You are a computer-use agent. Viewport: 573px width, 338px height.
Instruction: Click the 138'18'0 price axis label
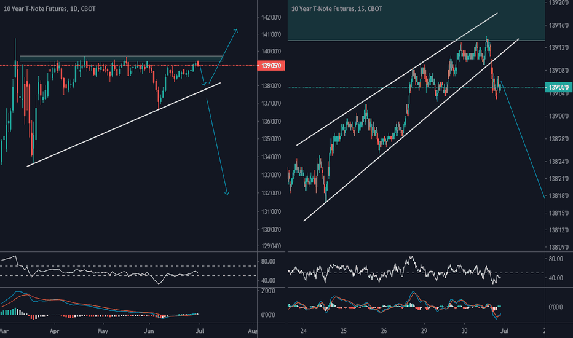[559, 196]
